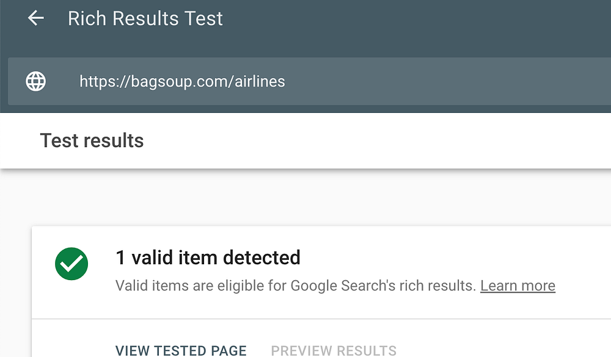
Task: Click empty card space right of PREVIEW RESULTS
Action: [x=501, y=350]
